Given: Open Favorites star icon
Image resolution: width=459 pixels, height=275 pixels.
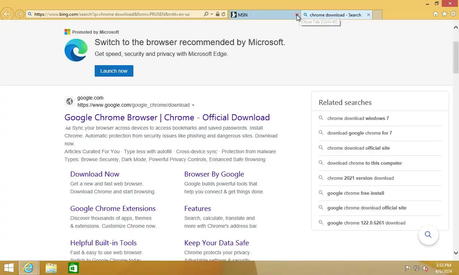Looking at the screenshot, I should click(x=444, y=14).
